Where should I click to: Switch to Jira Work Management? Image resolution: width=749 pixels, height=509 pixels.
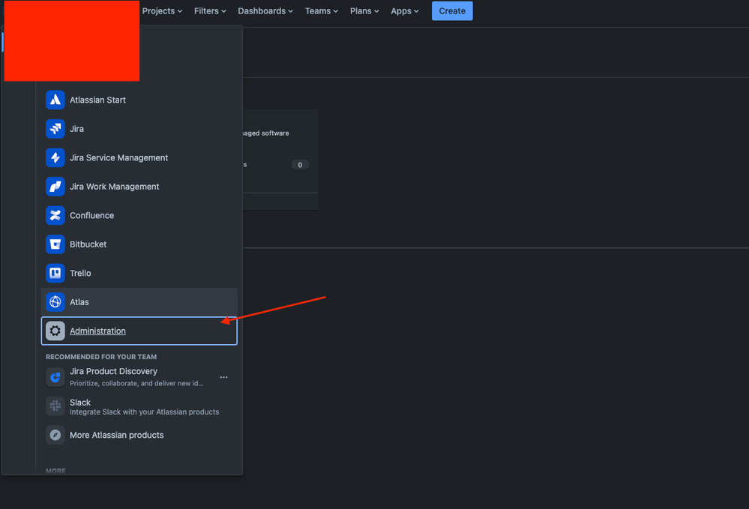139,187
